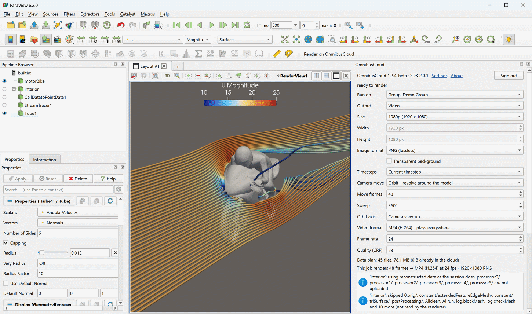
Task: Open the Video format MP4 dropdown
Action: (x=455, y=227)
